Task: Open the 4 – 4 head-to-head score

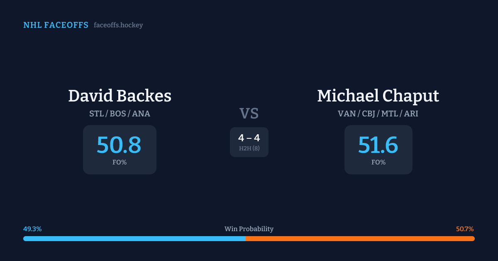Action: (x=249, y=138)
